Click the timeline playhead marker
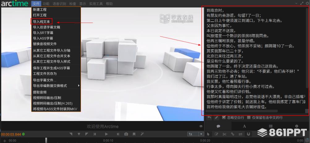 (46, 140)
